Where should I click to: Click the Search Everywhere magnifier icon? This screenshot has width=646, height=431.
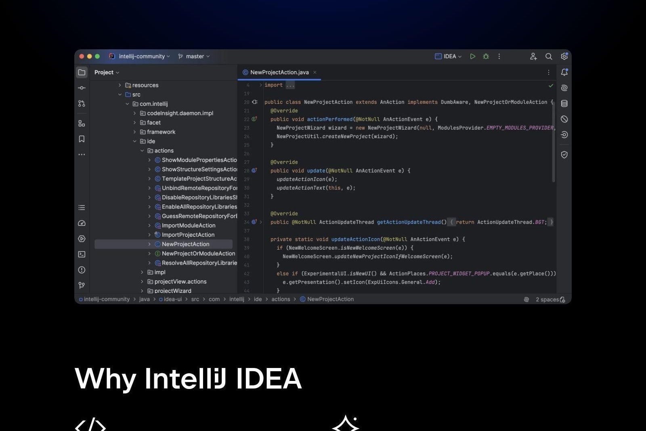coord(549,57)
